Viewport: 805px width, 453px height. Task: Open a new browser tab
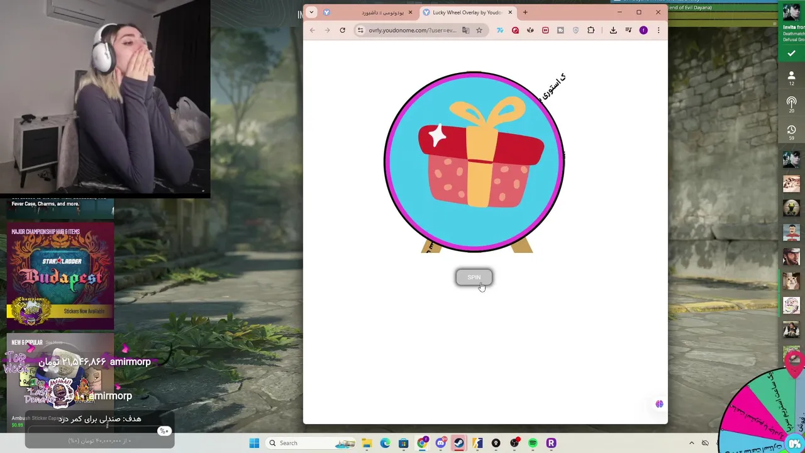pos(525,12)
